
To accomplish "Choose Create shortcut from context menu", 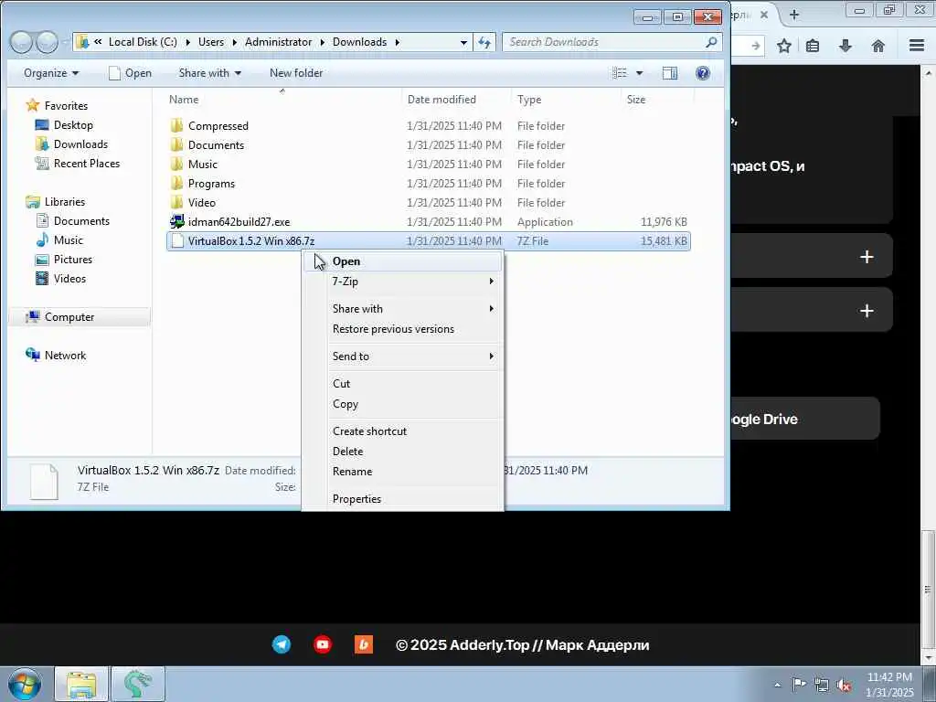I will 403,431.
